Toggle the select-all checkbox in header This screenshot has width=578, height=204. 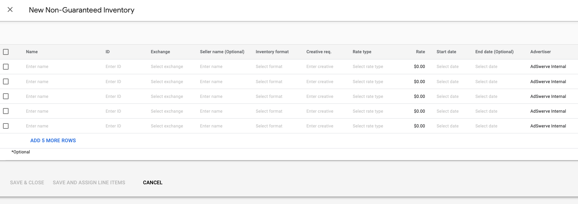[x=6, y=52]
